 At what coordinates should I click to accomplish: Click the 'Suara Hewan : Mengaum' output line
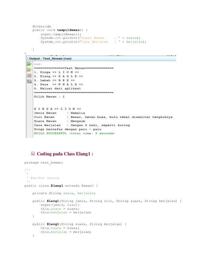[x=59, y=121]
